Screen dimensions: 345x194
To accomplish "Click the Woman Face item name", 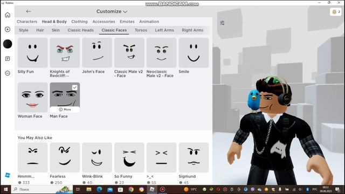I will (x=30, y=116).
